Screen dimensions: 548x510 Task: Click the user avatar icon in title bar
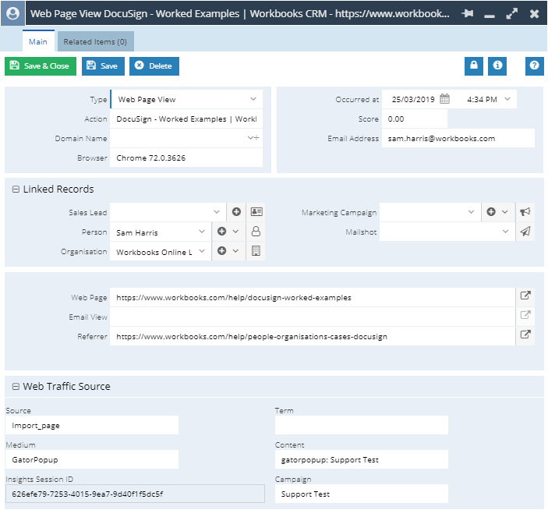pos(13,13)
